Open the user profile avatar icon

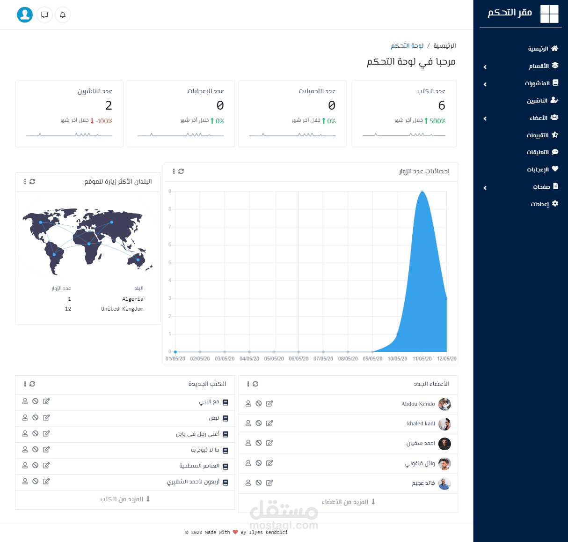tap(25, 15)
